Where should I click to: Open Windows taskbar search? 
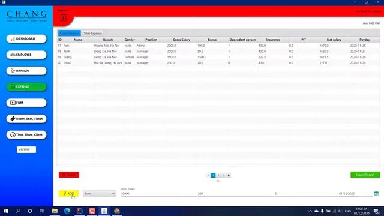point(18,211)
